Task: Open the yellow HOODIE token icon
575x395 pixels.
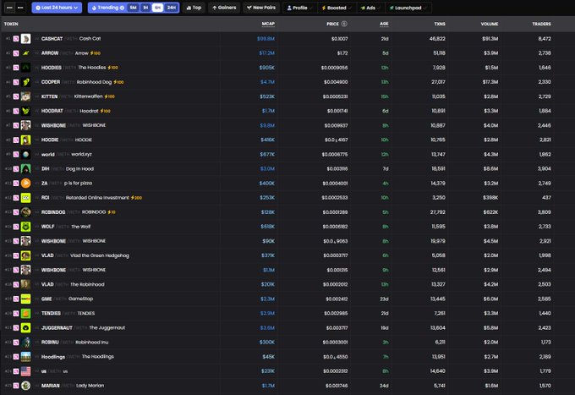Action: coord(25,140)
